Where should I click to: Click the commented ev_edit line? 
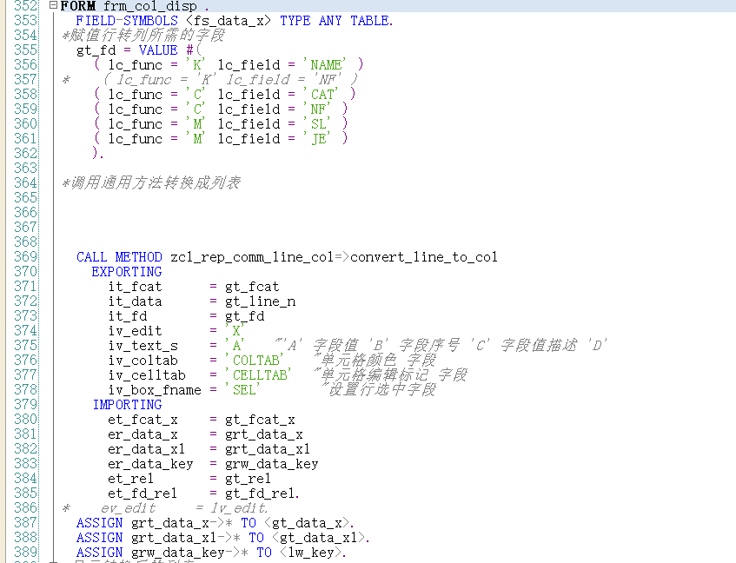[x=165, y=508]
